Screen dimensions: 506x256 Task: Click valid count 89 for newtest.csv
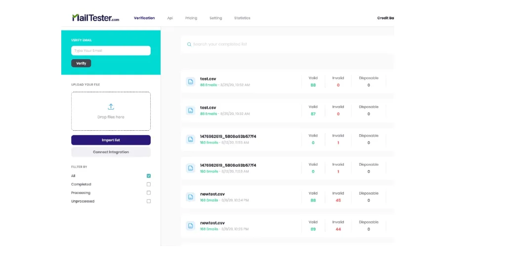313,229
